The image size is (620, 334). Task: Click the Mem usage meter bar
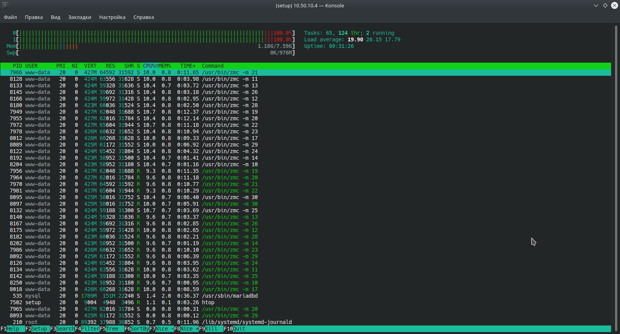click(x=151, y=46)
